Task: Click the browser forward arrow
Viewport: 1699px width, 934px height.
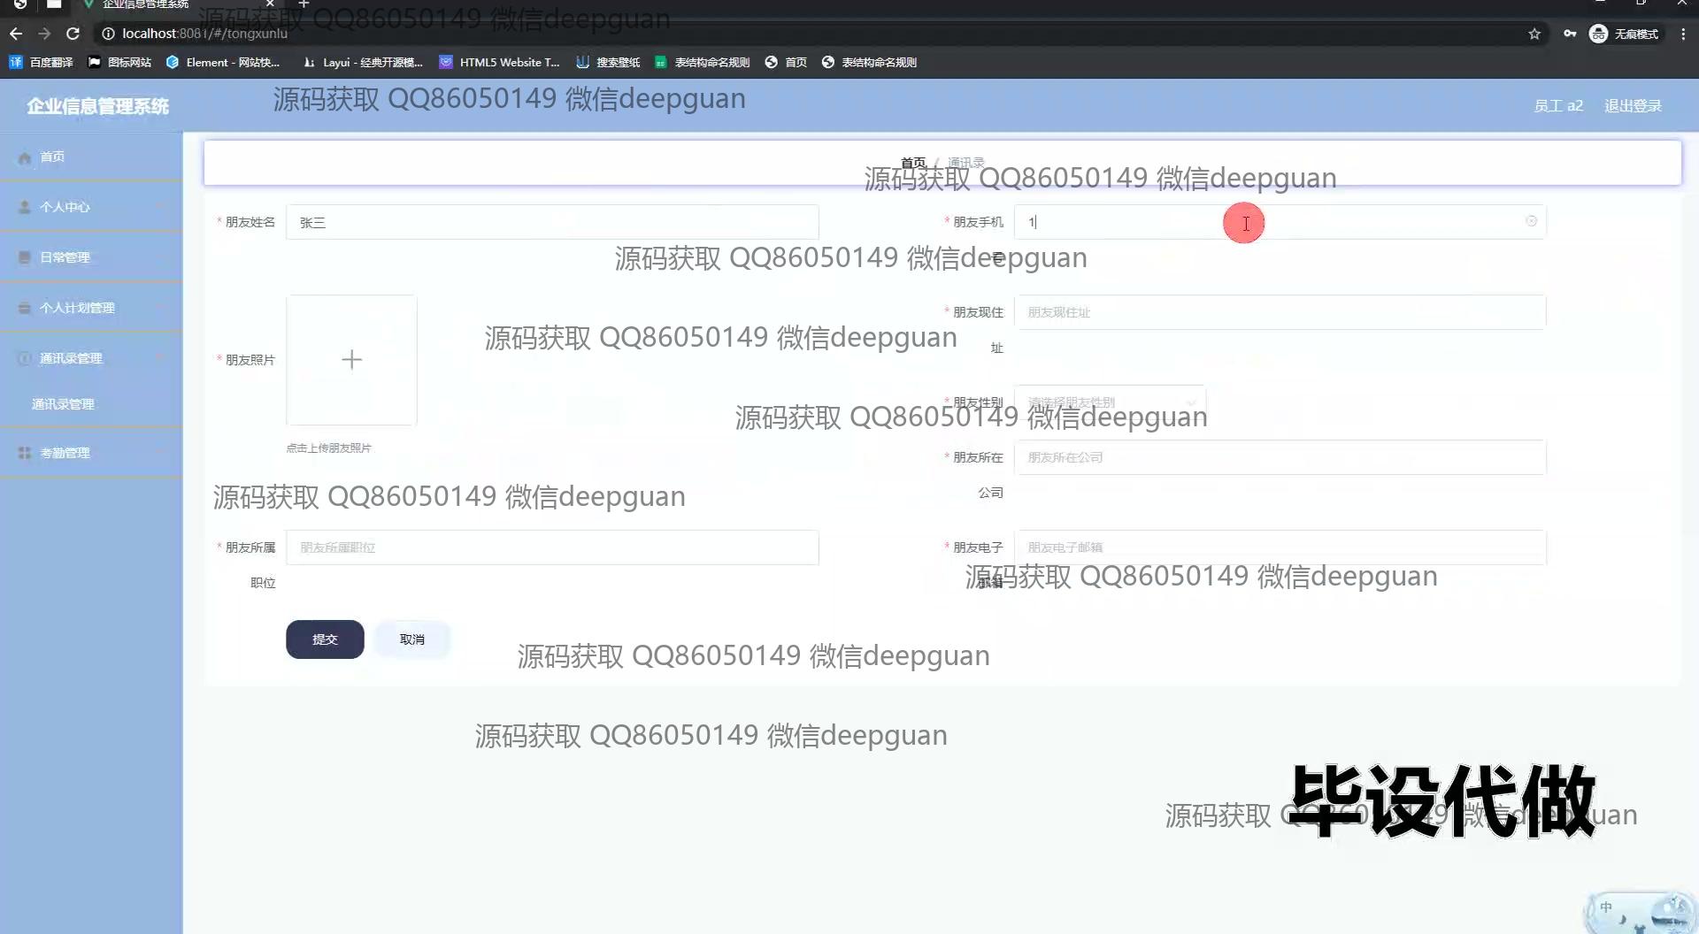Action: [x=44, y=34]
